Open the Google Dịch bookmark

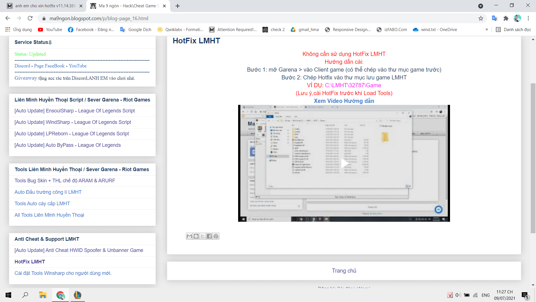[136, 30]
